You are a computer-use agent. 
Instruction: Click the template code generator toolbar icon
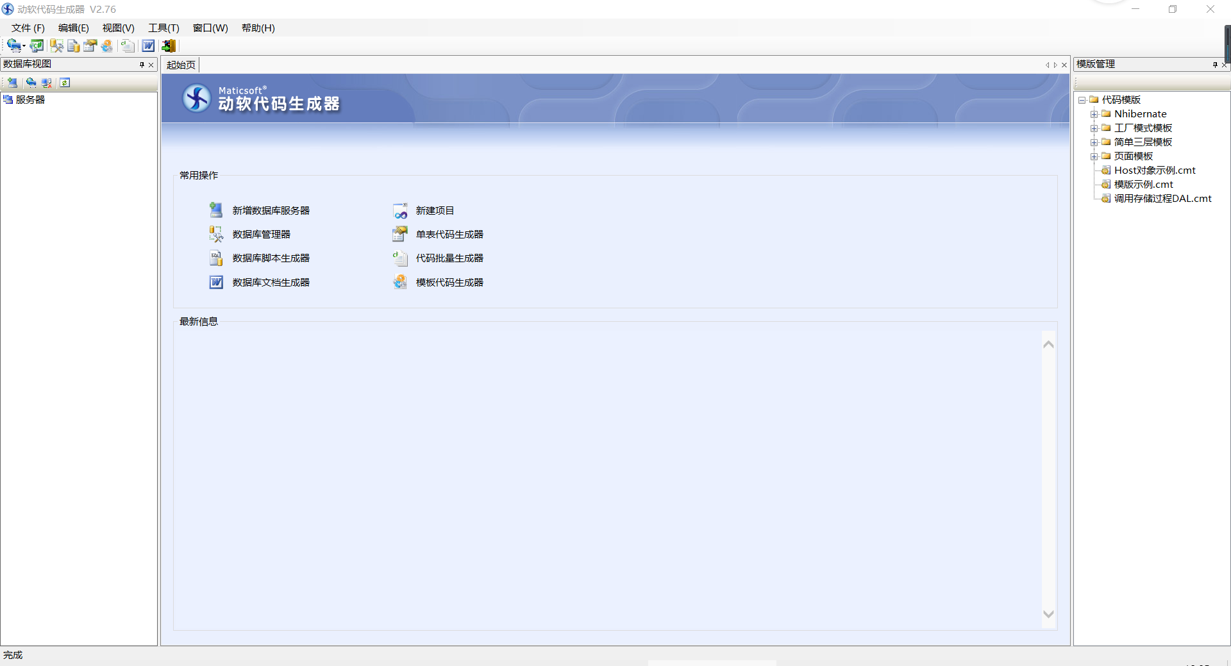(x=106, y=46)
